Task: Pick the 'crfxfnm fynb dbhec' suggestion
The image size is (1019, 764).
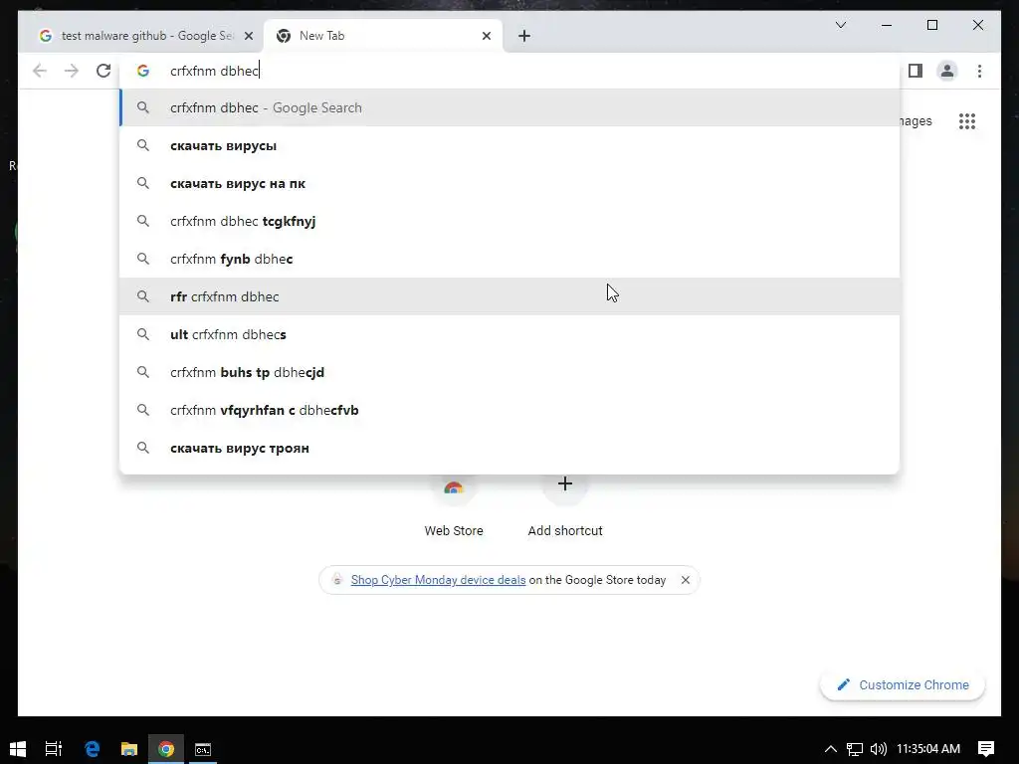Action: click(x=510, y=259)
